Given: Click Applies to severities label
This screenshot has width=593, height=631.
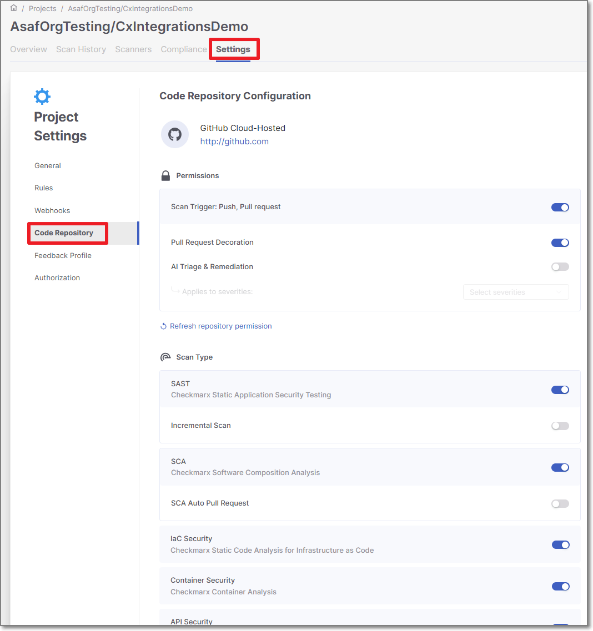Looking at the screenshot, I should click(x=218, y=292).
